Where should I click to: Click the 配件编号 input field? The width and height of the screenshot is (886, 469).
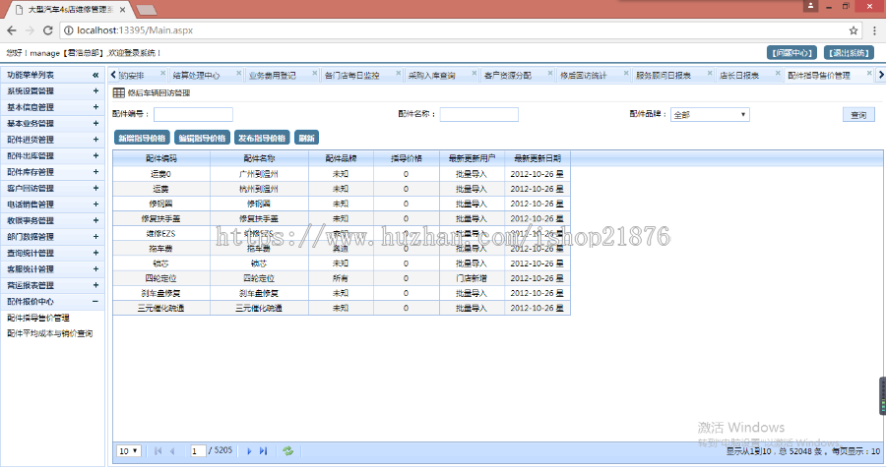pos(193,115)
